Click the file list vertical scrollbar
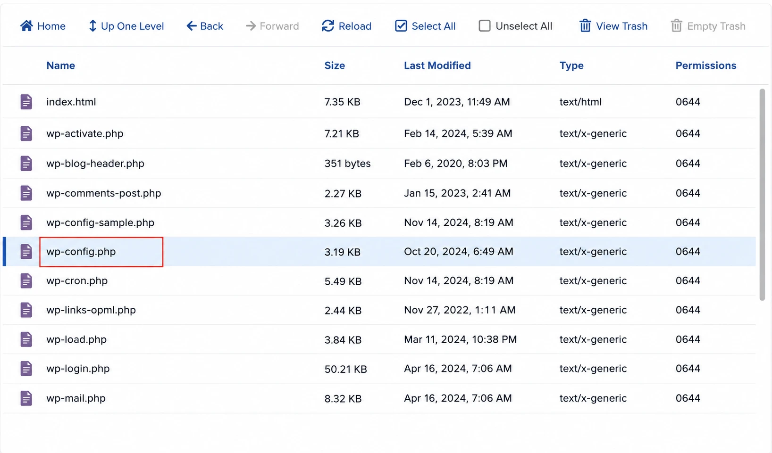772x453 pixels. coord(762,195)
